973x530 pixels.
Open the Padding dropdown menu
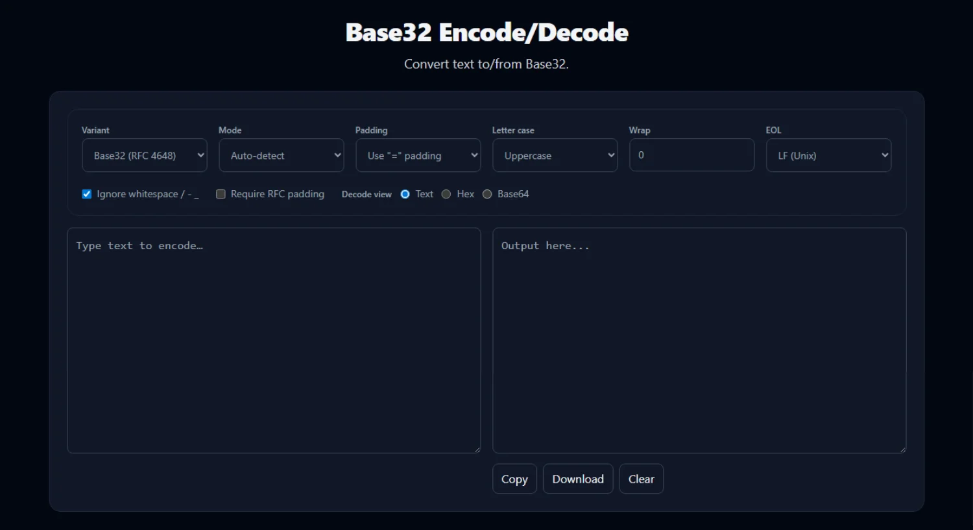tap(418, 156)
